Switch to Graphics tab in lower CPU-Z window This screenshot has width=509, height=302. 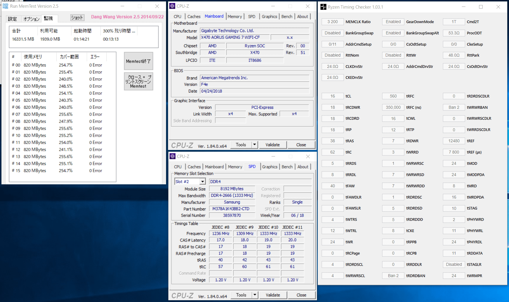tap(269, 167)
